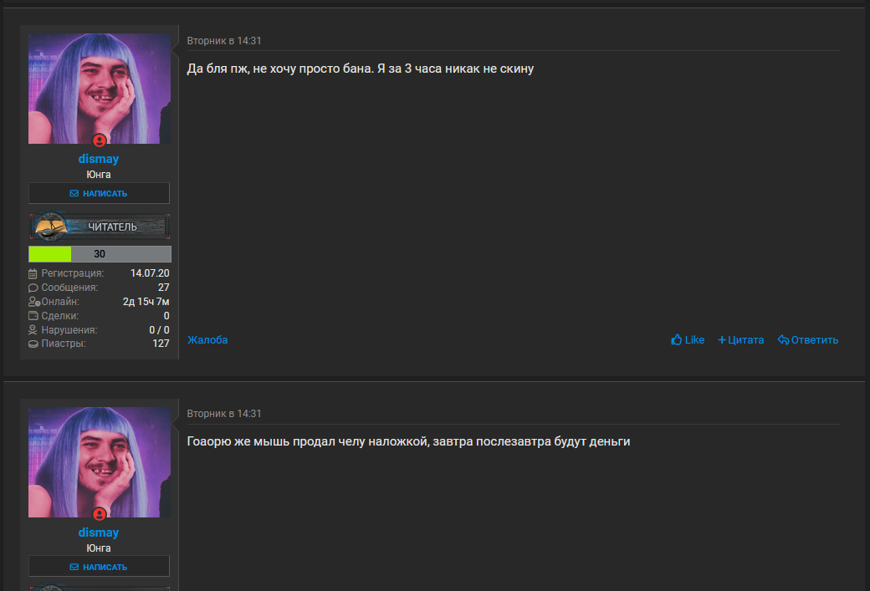Screen dimensions: 870x591
Task: Open dismay username in second post
Action: coord(99,532)
